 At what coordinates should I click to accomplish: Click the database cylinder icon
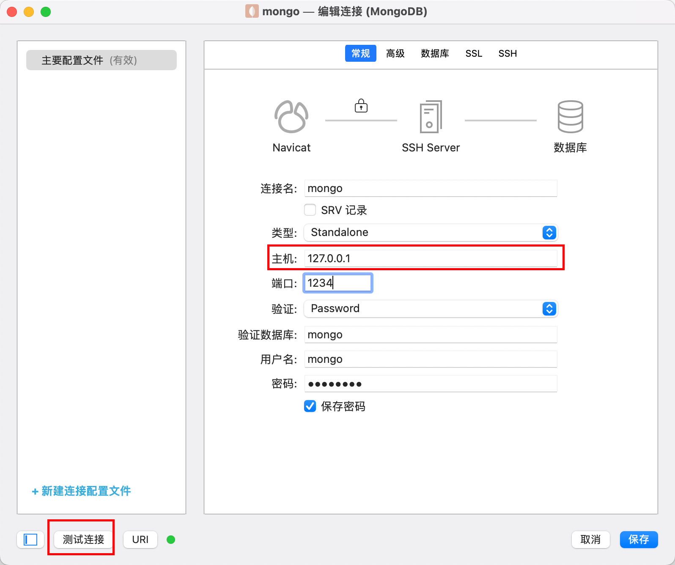(570, 117)
